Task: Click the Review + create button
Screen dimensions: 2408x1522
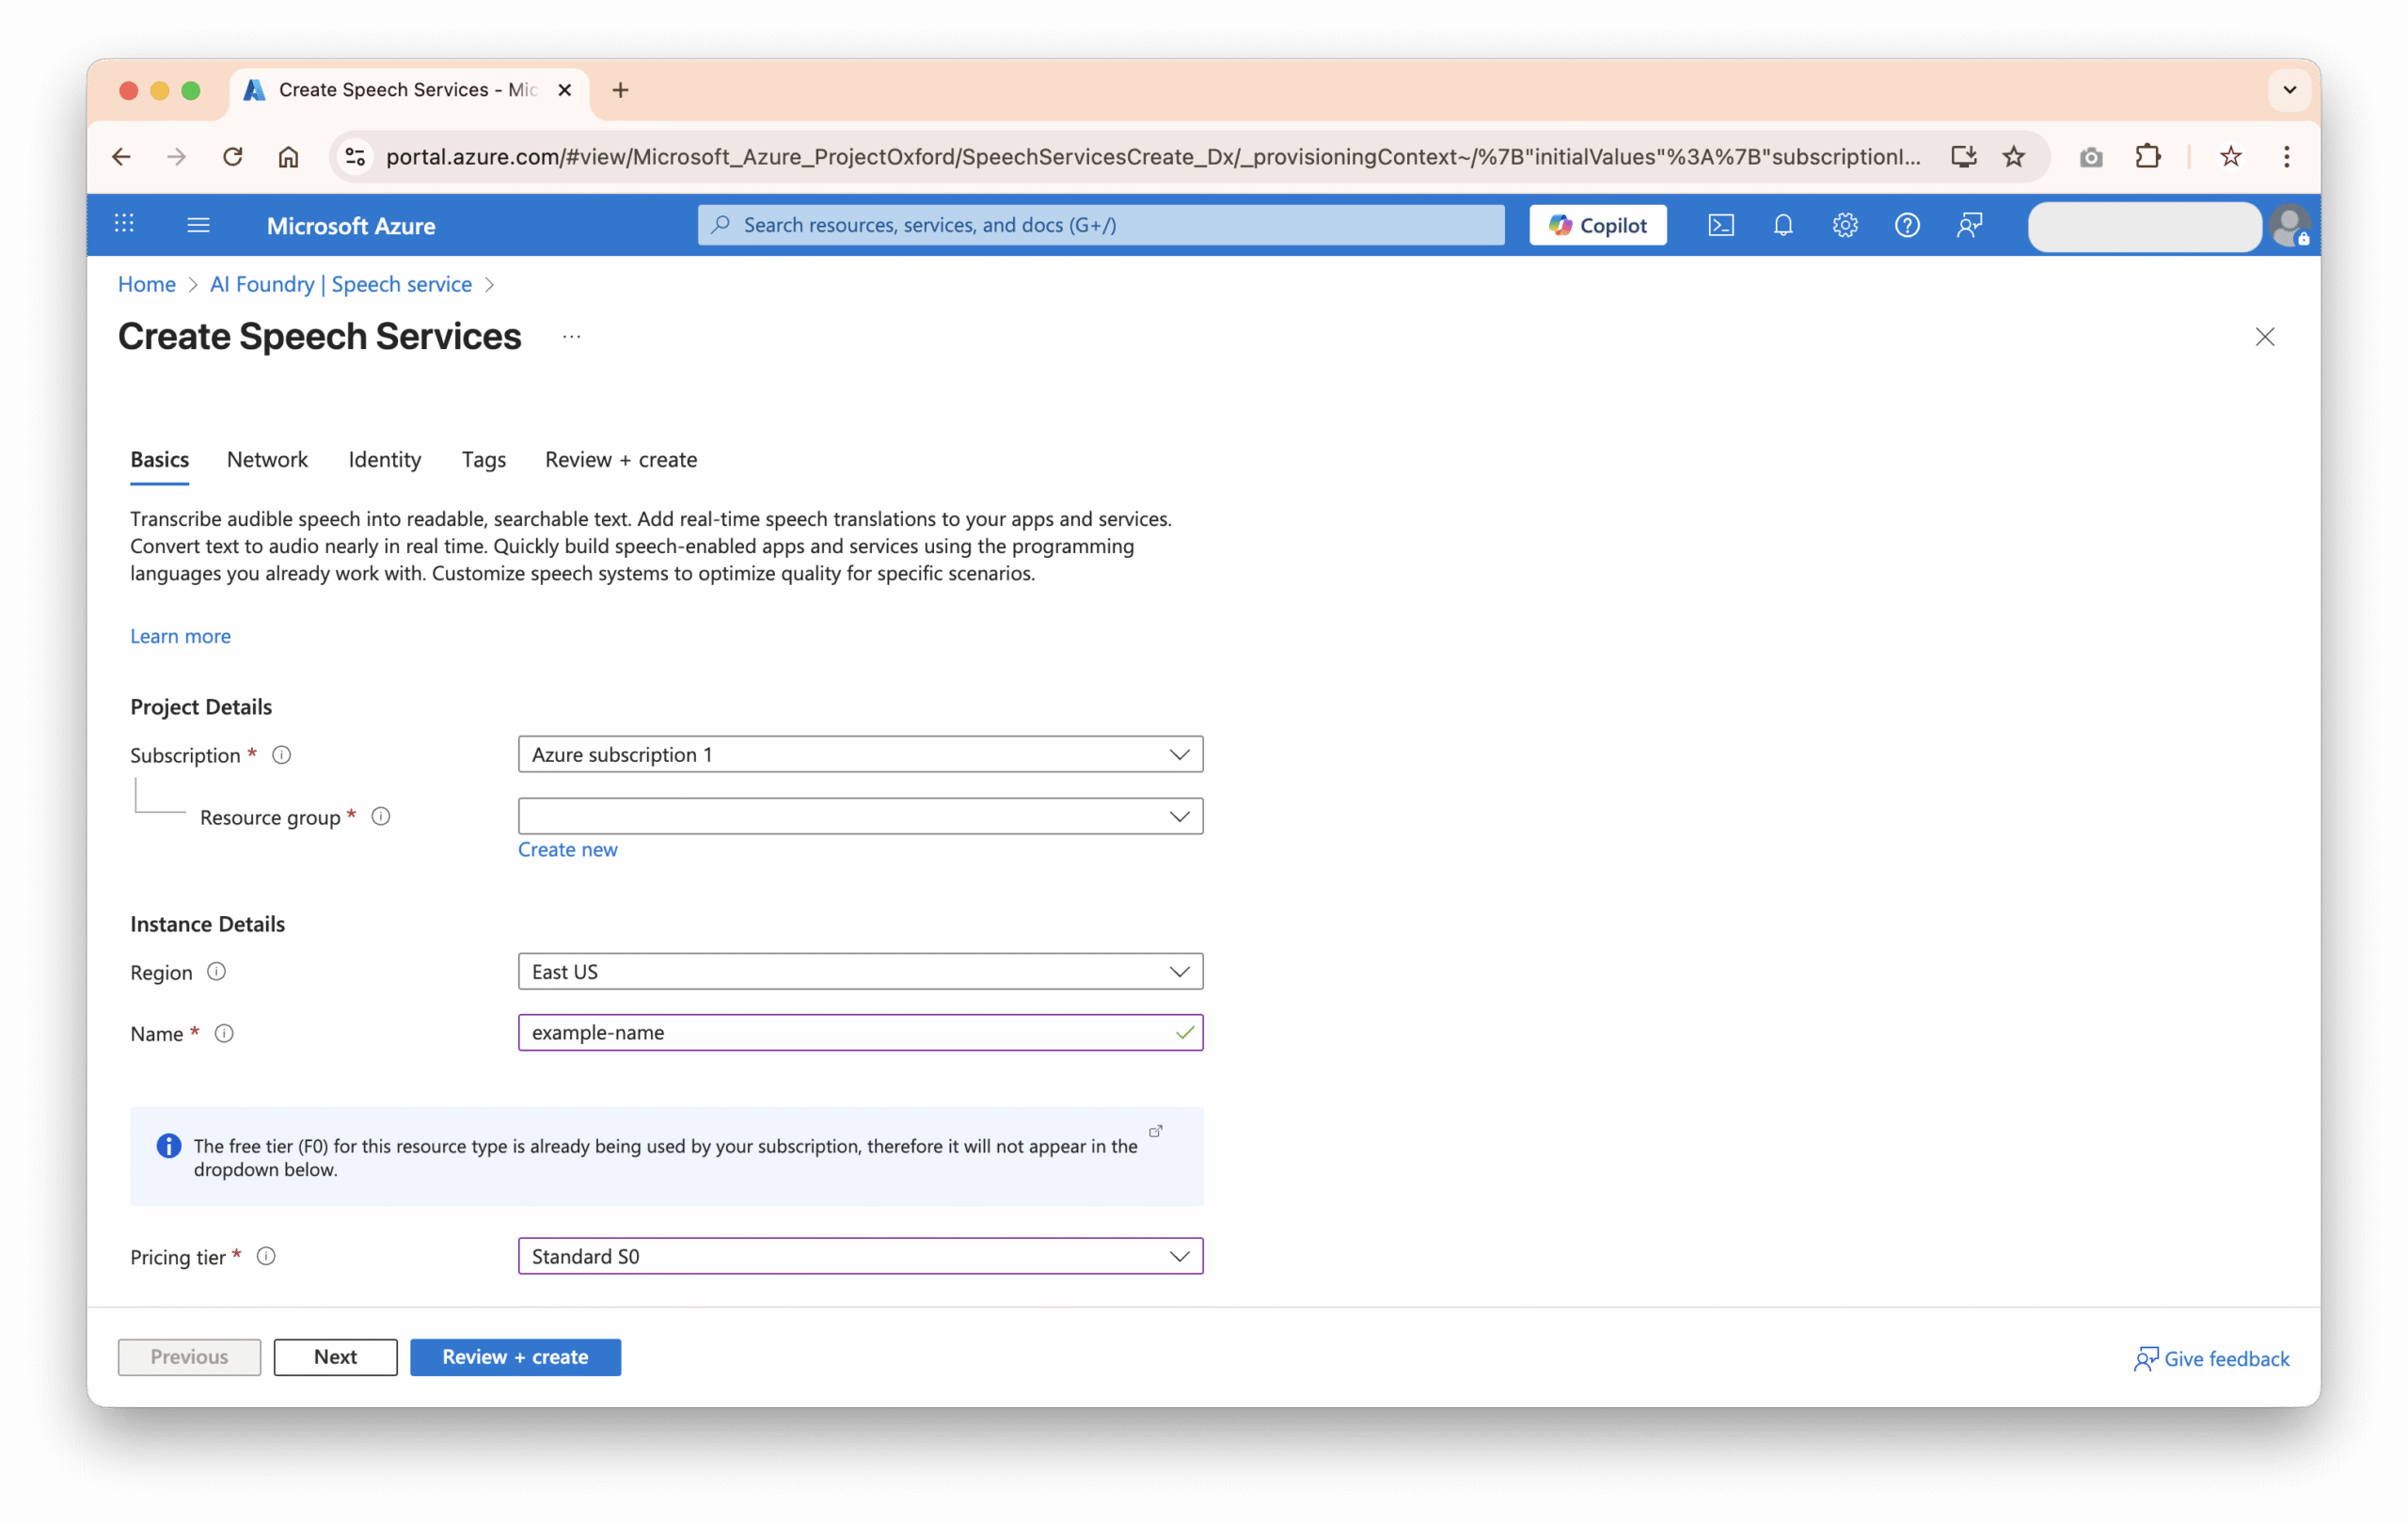Action: click(x=515, y=1357)
